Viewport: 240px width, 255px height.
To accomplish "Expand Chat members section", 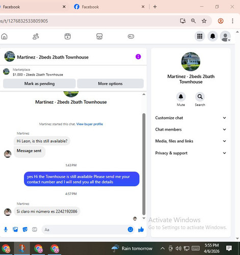I will (x=191, y=130).
